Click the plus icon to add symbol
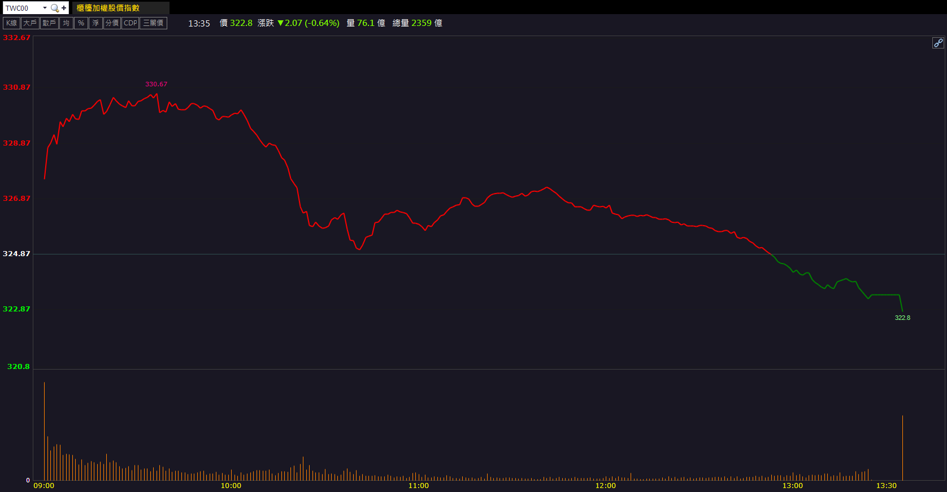Screen dimensions: 947x492 tap(64, 8)
